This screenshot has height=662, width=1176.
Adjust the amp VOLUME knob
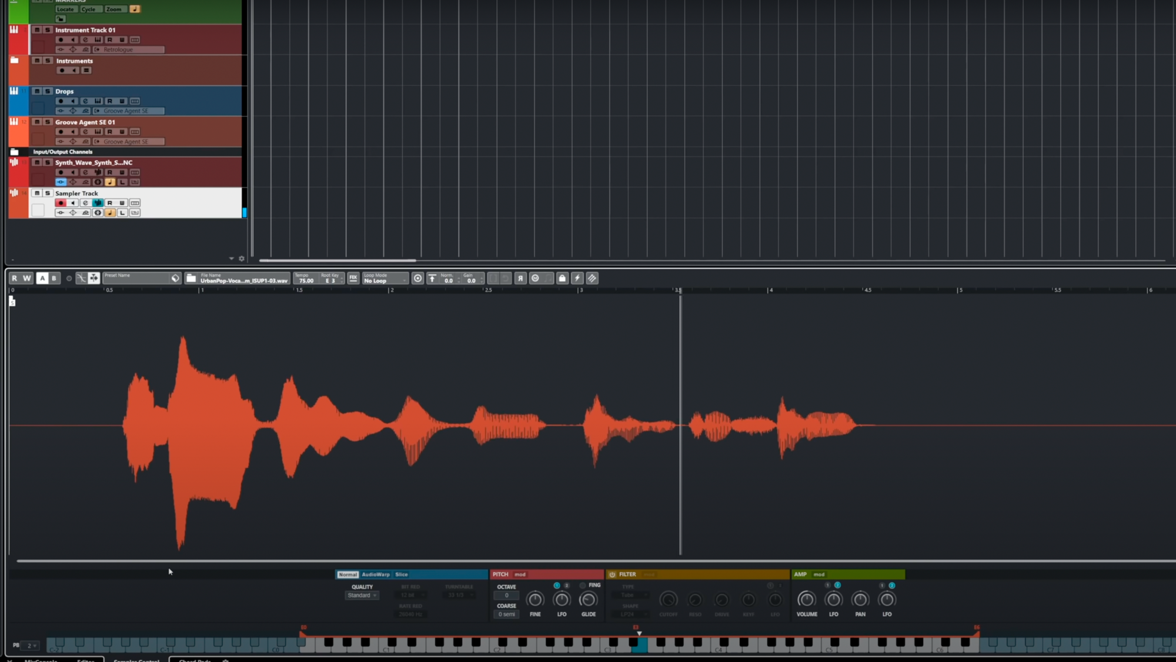coord(807,600)
